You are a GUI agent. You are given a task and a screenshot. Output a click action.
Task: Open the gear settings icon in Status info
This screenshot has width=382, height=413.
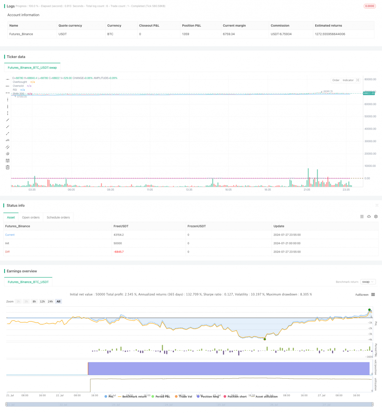[x=376, y=216]
